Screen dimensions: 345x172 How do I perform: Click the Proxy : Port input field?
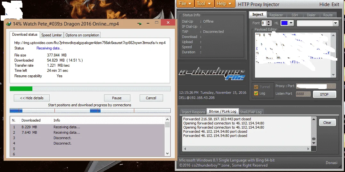coord(316,86)
